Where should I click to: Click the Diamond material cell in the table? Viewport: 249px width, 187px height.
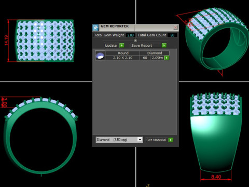(155, 53)
